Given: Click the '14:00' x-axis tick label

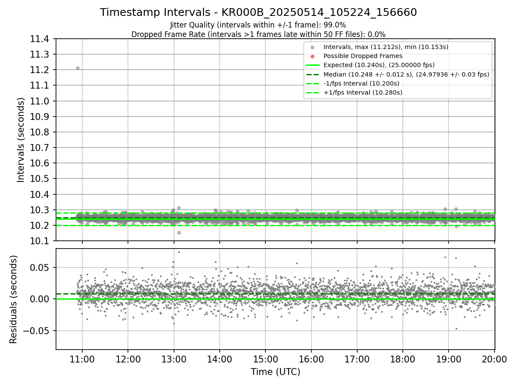Looking at the screenshot, I should click(220, 359).
